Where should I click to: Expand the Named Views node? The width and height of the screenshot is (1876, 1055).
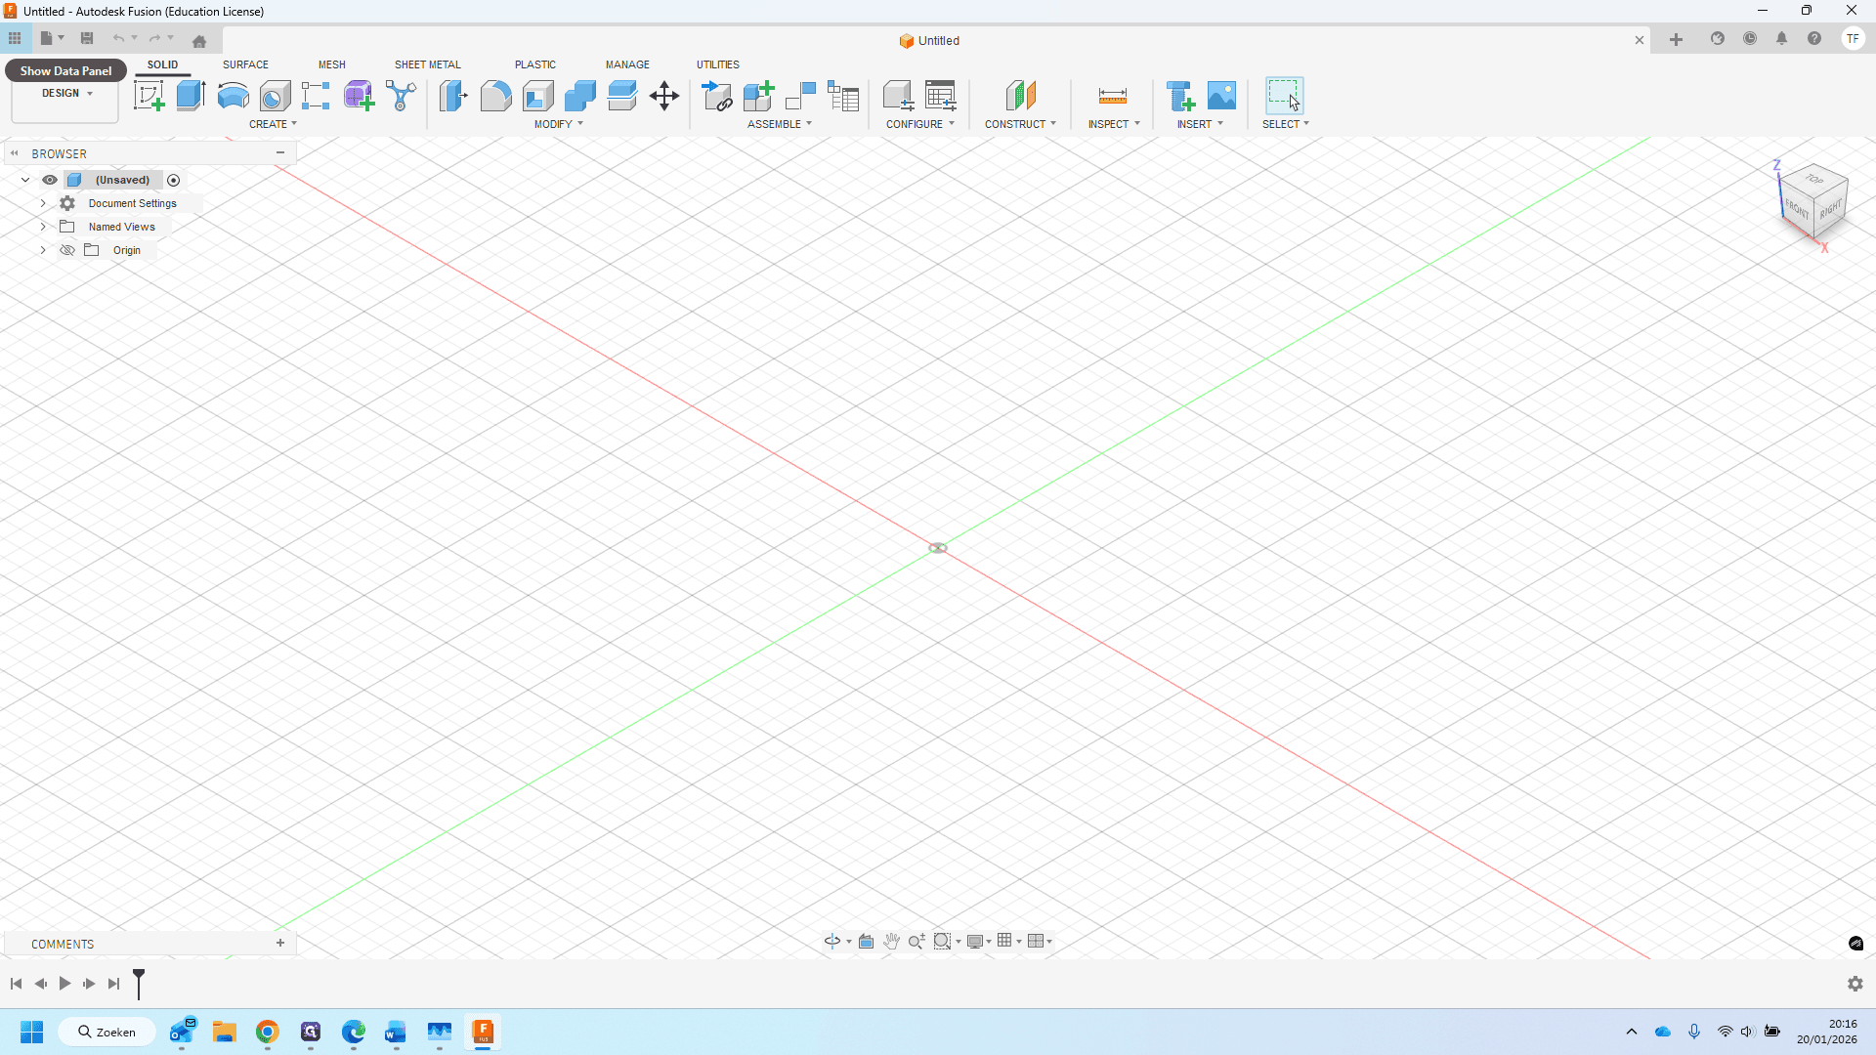43,227
